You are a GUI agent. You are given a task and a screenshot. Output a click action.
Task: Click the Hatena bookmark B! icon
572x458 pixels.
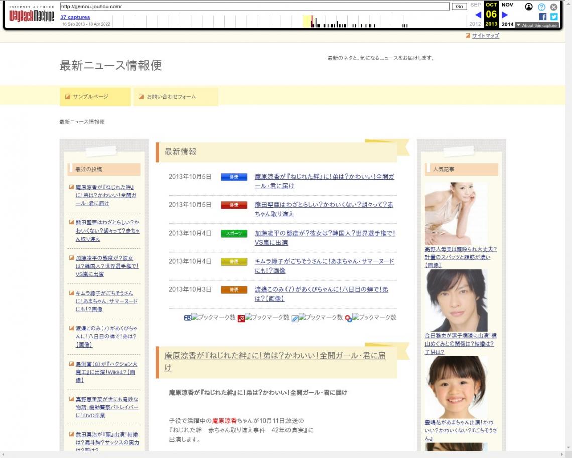pyautogui.click(x=188, y=318)
